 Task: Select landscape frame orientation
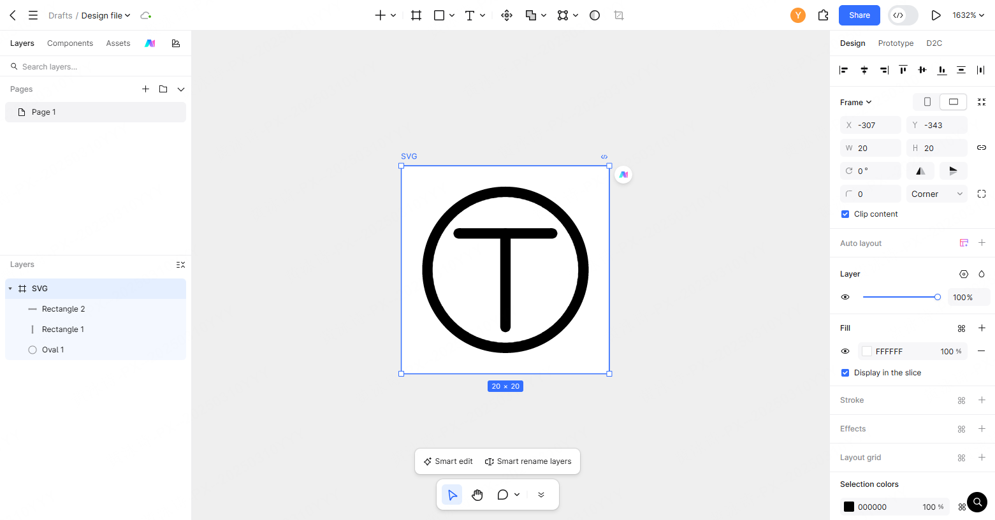pyautogui.click(x=954, y=102)
